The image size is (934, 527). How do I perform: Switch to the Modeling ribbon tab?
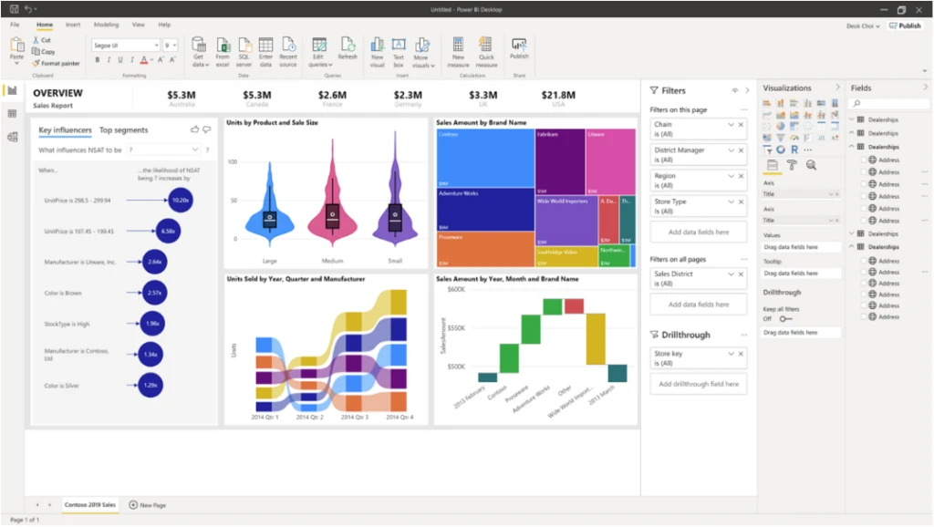click(105, 24)
